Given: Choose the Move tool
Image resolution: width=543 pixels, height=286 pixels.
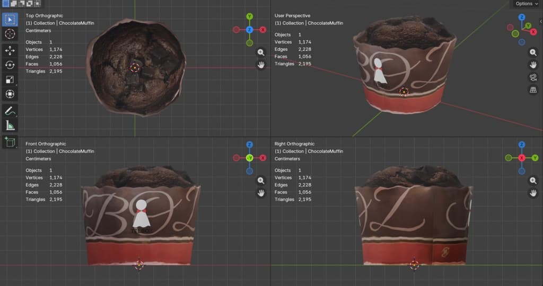Looking at the screenshot, I should pyautogui.click(x=10, y=50).
